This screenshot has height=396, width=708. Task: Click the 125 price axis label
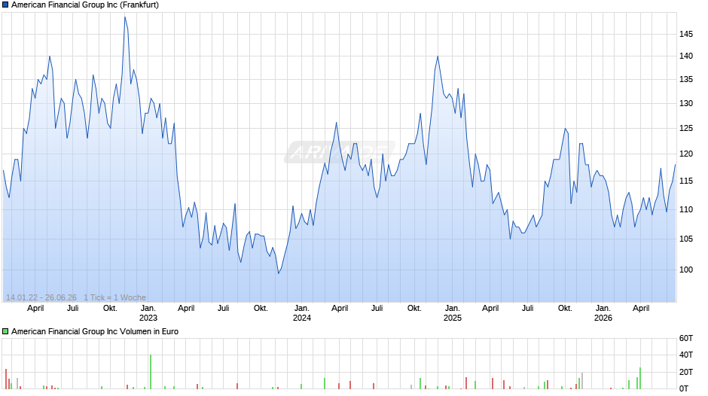686,128
